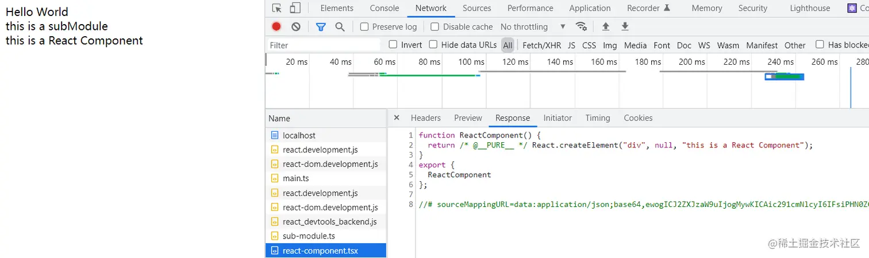This screenshot has height=258, width=869.
Task: Click the Network tab label
Action: click(x=431, y=8)
